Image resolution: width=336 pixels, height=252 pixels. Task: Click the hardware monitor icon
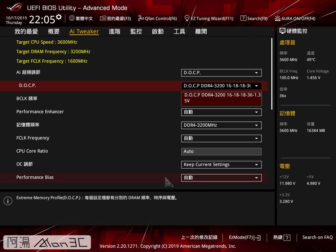(283, 31)
